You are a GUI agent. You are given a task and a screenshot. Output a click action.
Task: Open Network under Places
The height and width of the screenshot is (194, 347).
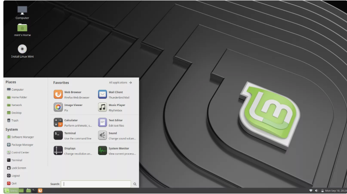[x=14, y=105]
